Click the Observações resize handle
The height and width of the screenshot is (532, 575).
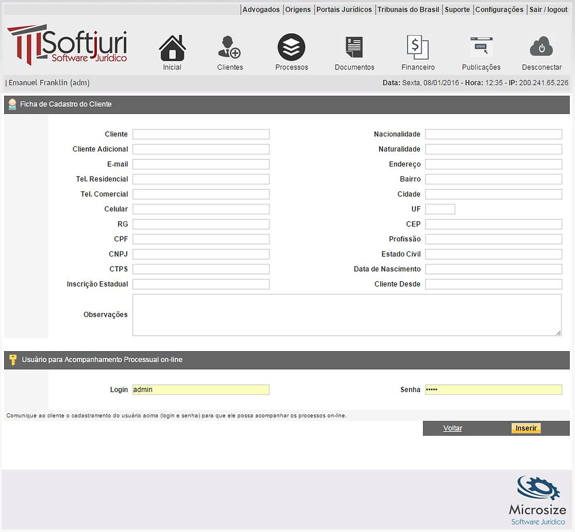coord(559,333)
